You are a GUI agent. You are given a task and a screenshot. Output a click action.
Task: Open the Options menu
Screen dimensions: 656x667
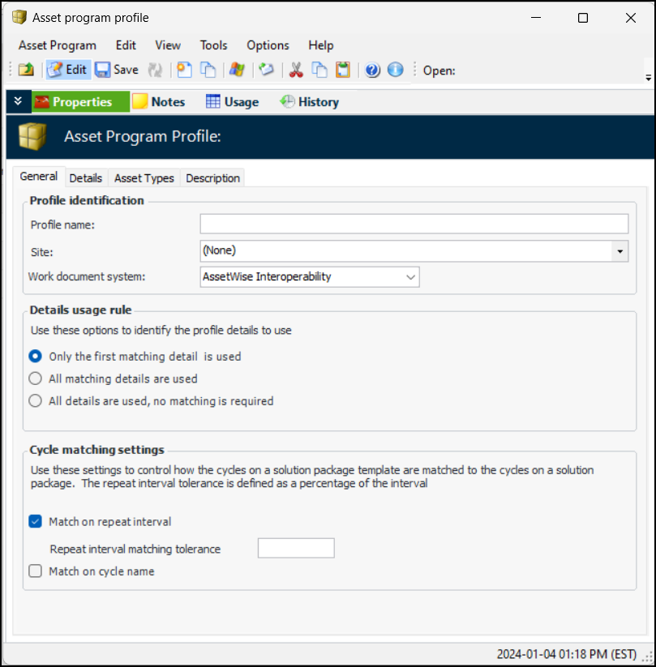tap(268, 45)
